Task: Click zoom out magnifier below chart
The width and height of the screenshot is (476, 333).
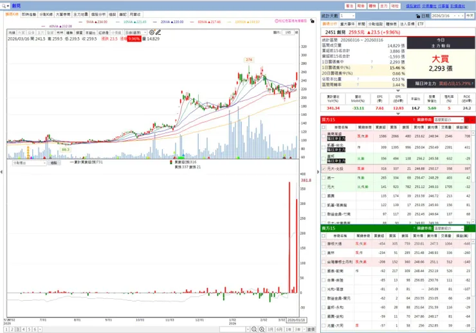Action: pos(254,329)
